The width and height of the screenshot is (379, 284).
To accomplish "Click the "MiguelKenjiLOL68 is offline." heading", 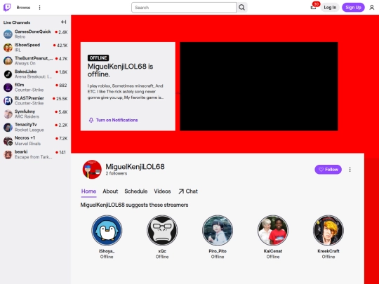I will tap(120, 70).
